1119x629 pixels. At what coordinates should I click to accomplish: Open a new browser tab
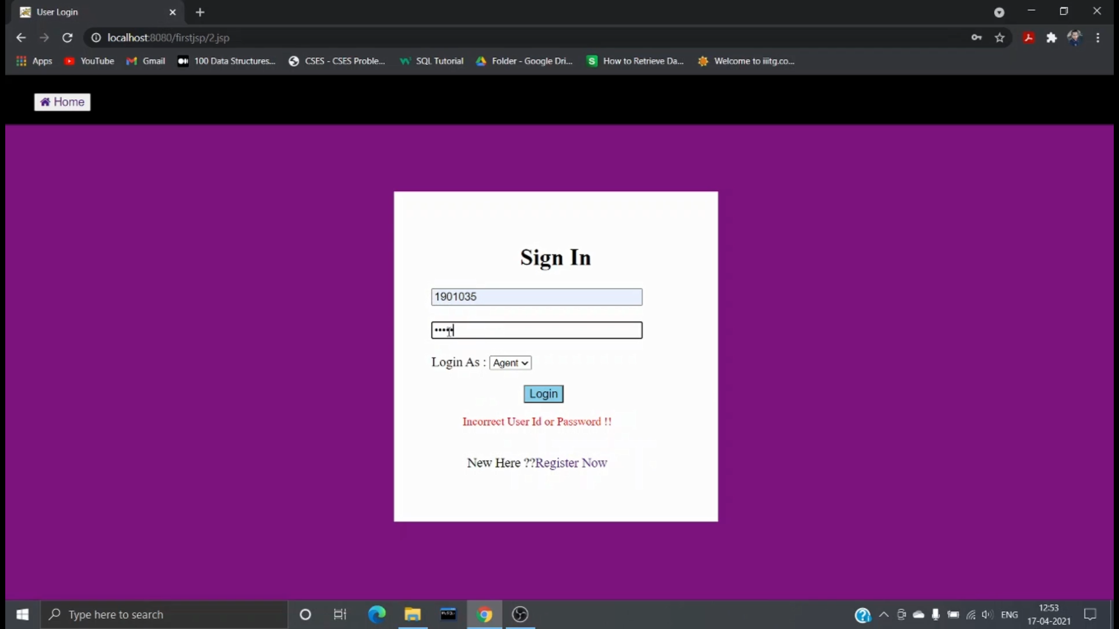pos(200,12)
